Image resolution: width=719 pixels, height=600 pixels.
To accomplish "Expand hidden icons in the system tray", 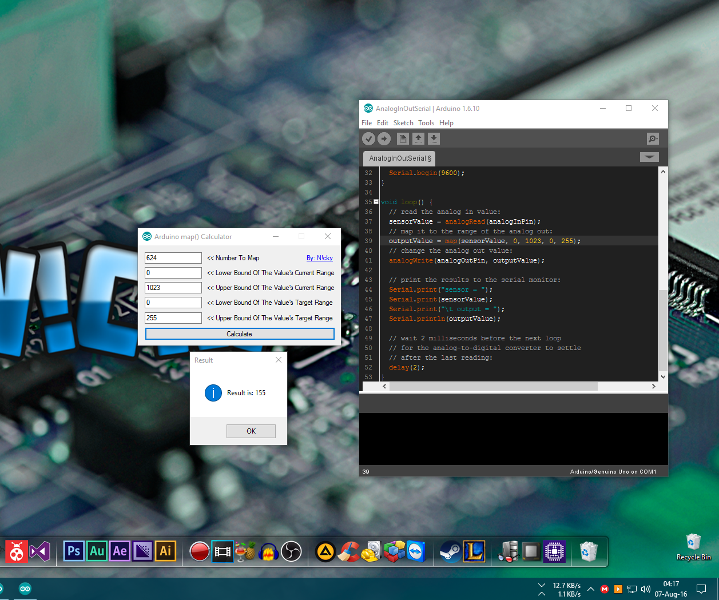I will coord(591,589).
